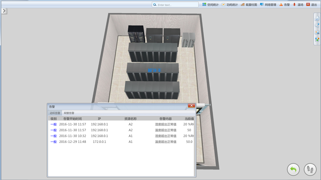The height and width of the screenshot is (180, 321).
Task: Switch to the 网管告警 tab
Action: click(69, 113)
